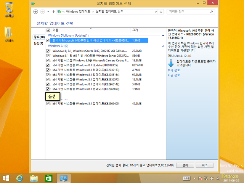This screenshot has width=244, height=183.
Task: Select the 옵션(1) tab
Action: [39, 43]
